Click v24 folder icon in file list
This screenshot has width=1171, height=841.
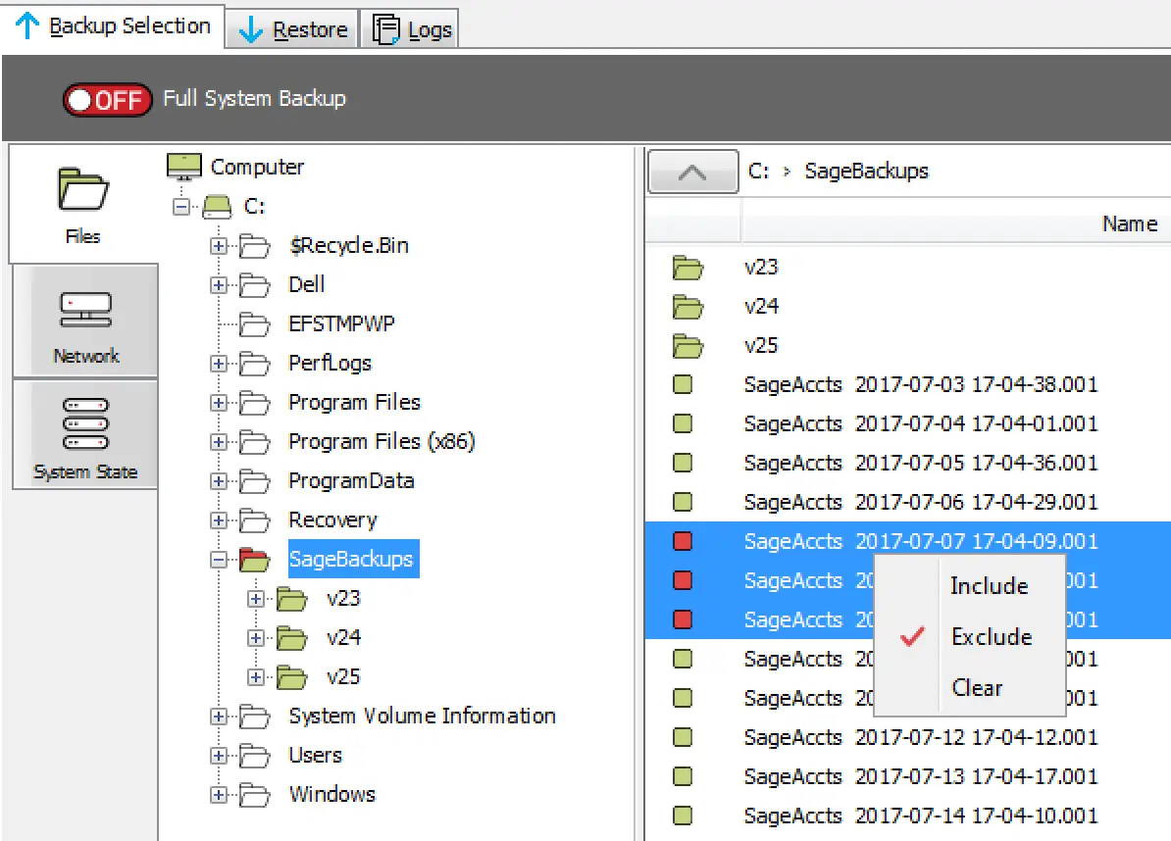pos(687,307)
